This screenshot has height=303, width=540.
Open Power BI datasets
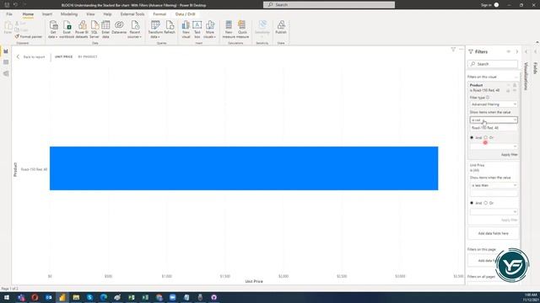click(x=82, y=29)
